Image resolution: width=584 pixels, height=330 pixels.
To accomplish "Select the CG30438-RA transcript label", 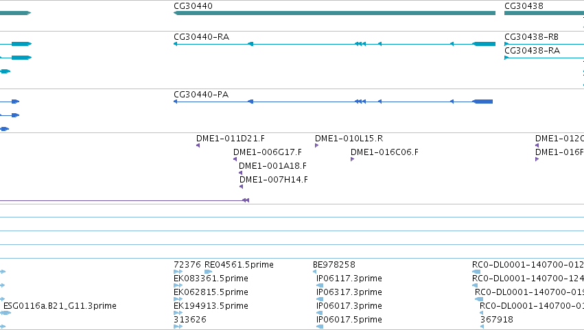I will (533, 51).
